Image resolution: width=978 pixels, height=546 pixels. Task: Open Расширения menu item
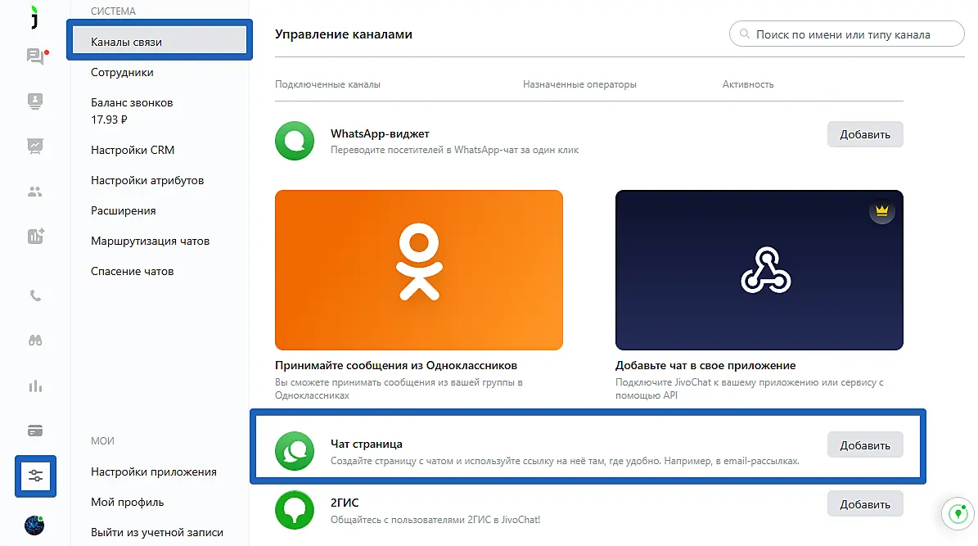click(x=124, y=211)
